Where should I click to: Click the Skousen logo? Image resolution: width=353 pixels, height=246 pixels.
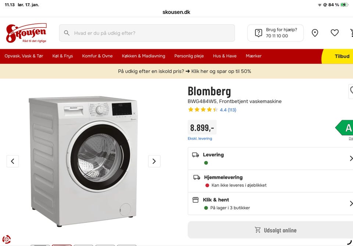[x=26, y=33]
